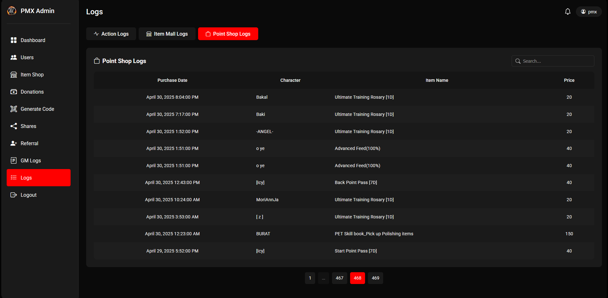Click the Users people icon

(x=14, y=57)
